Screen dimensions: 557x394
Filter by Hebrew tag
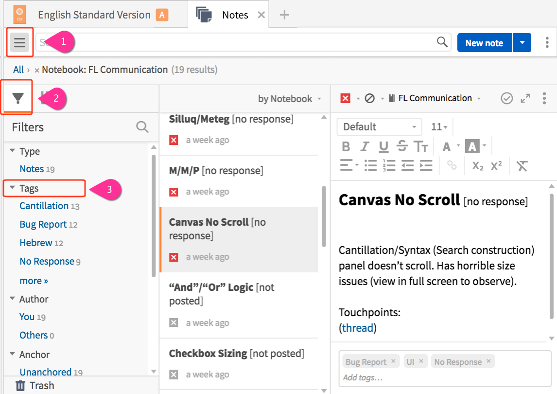tap(36, 243)
